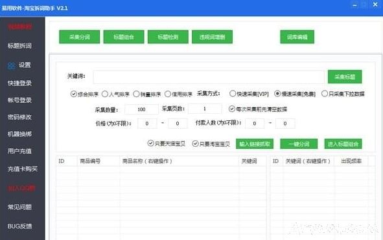The height and width of the screenshot is (240, 383).
Task: Open 快捷登录 in the sidebar
Action: tap(19, 83)
